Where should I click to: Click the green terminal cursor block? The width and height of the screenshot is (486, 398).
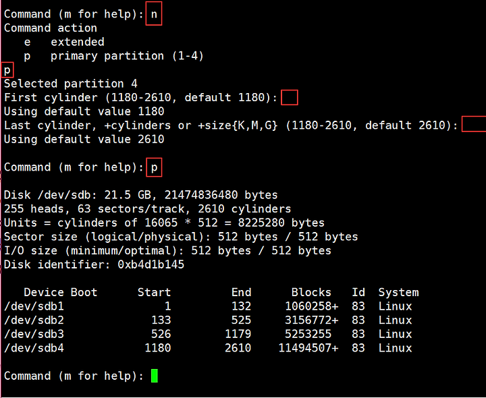click(155, 376)
